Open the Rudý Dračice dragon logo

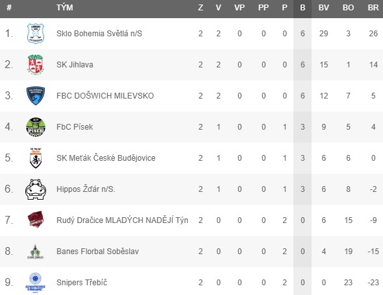click(x=36, y=220)
